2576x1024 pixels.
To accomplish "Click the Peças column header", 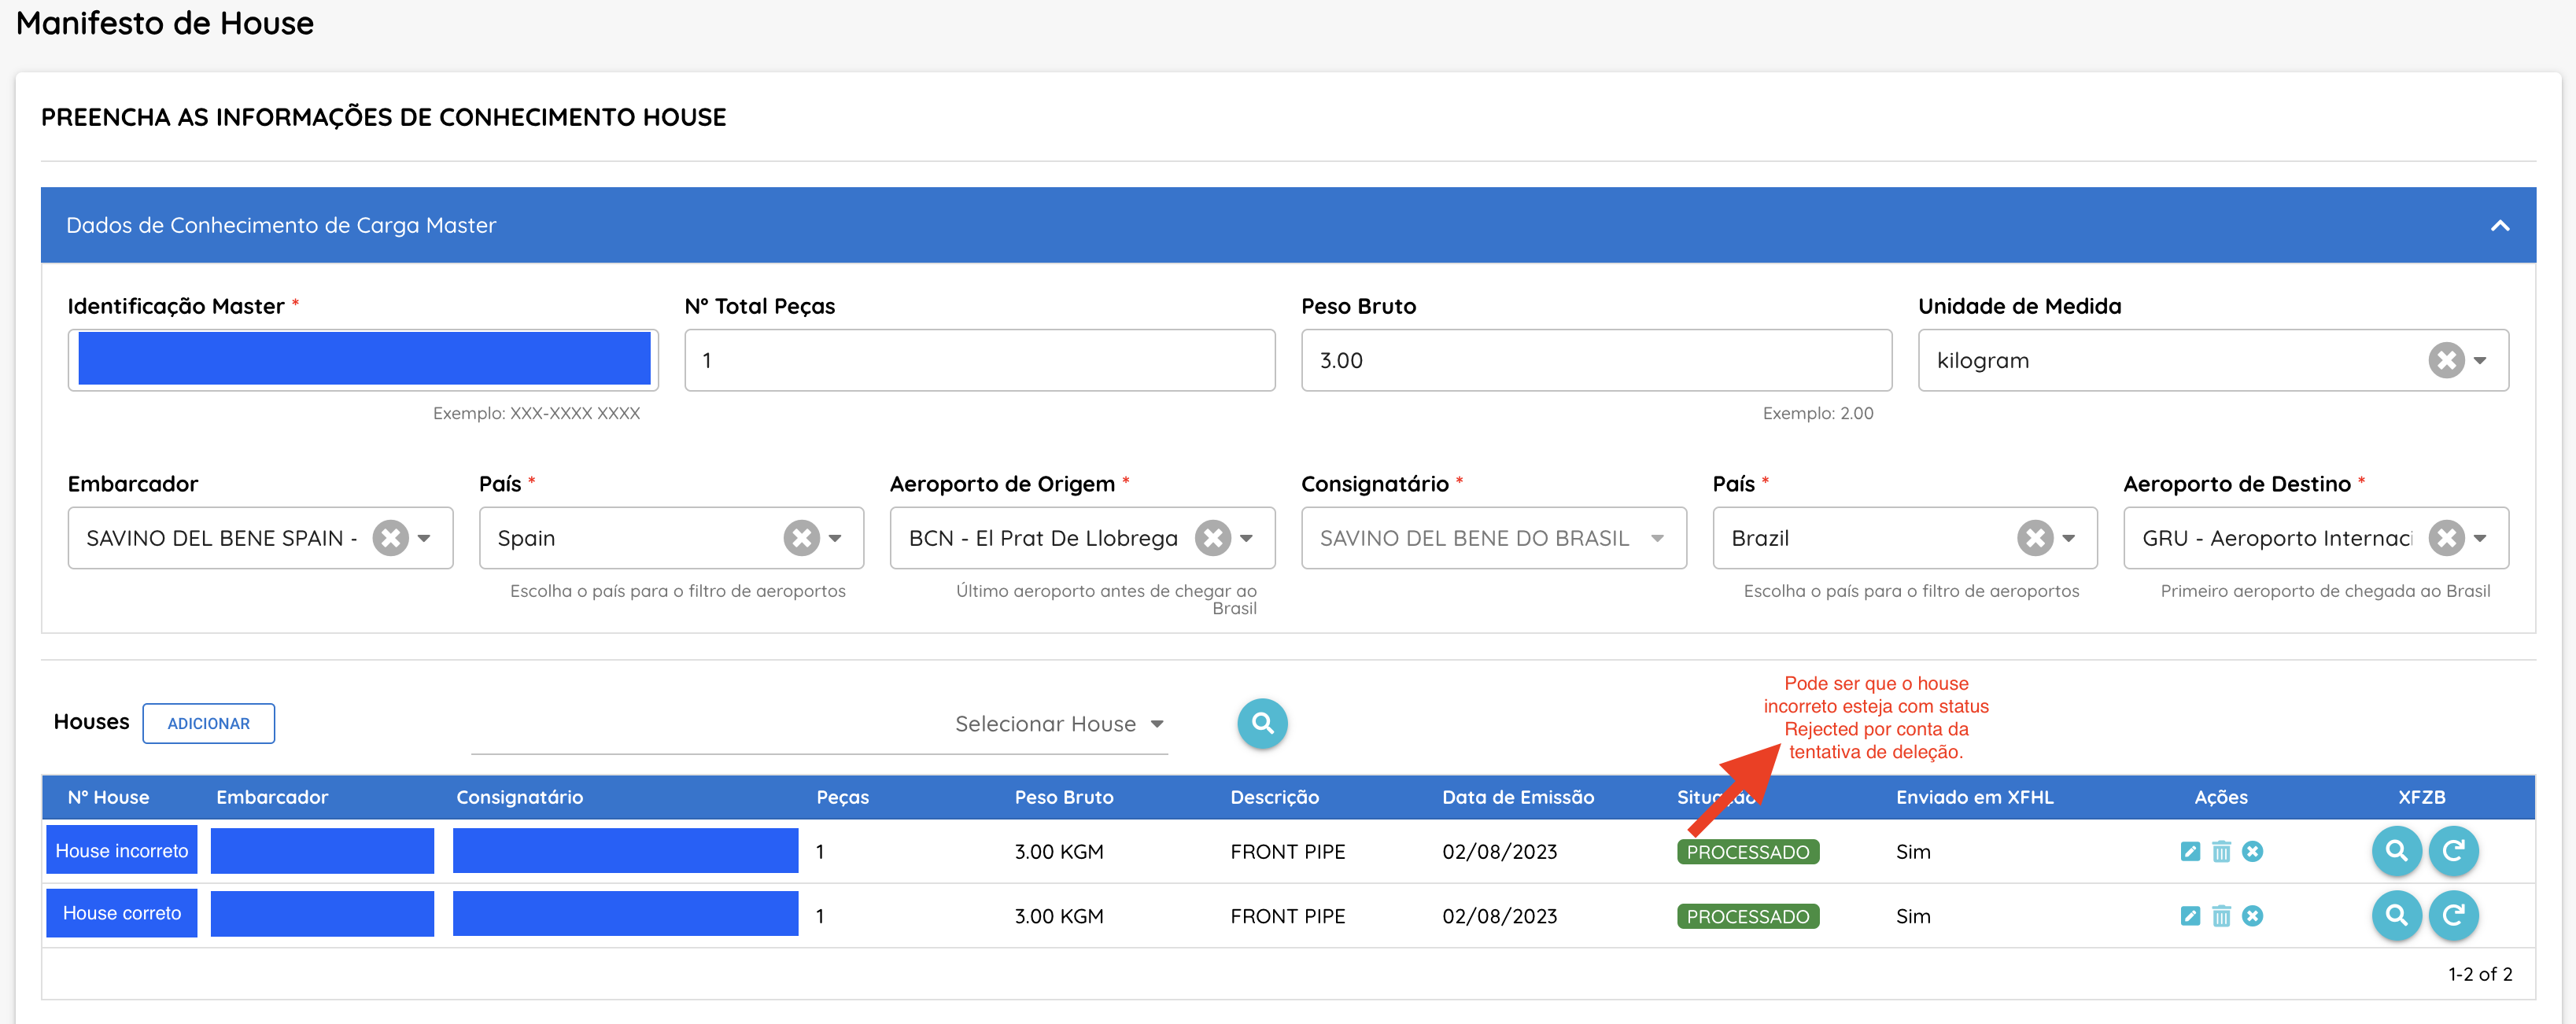I will tap(842, 797).
